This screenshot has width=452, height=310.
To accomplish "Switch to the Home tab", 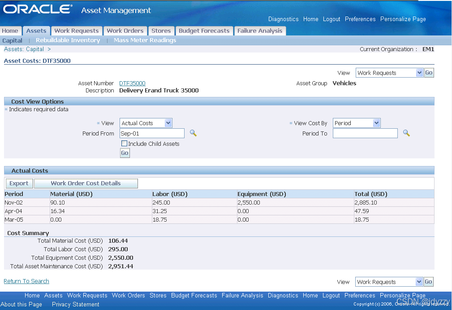I will pos(10,31).
